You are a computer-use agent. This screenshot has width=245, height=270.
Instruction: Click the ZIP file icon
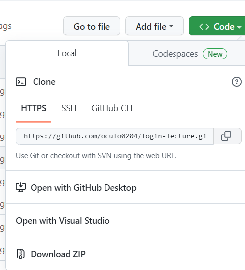coord(21,254)
